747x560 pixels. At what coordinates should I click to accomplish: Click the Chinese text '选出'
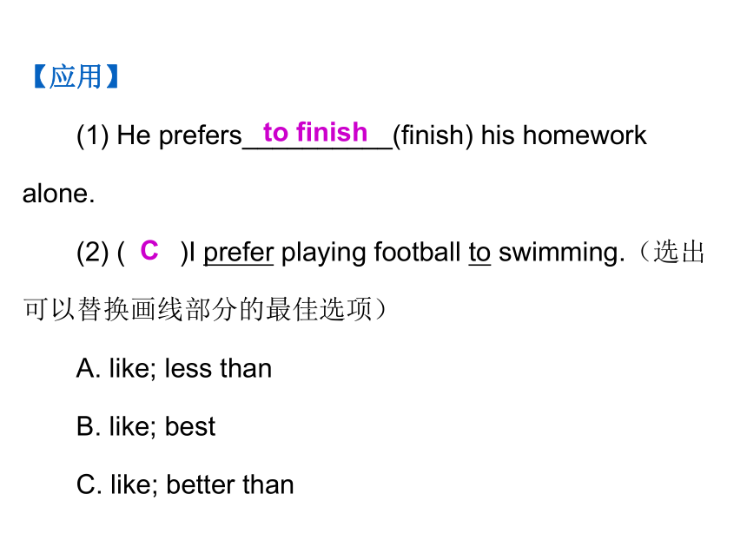click(678, 252)
